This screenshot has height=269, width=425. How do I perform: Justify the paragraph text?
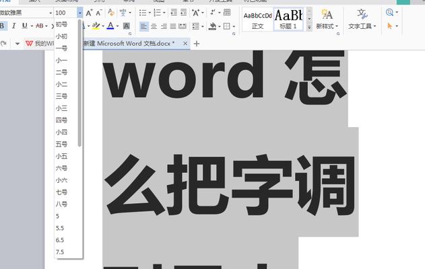[173, 26]
